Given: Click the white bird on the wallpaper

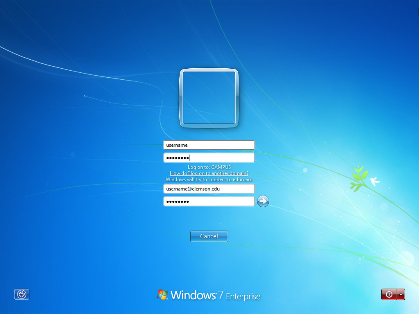Looking at the screenshot, I should pyautogui.click(x=374, y=181).
